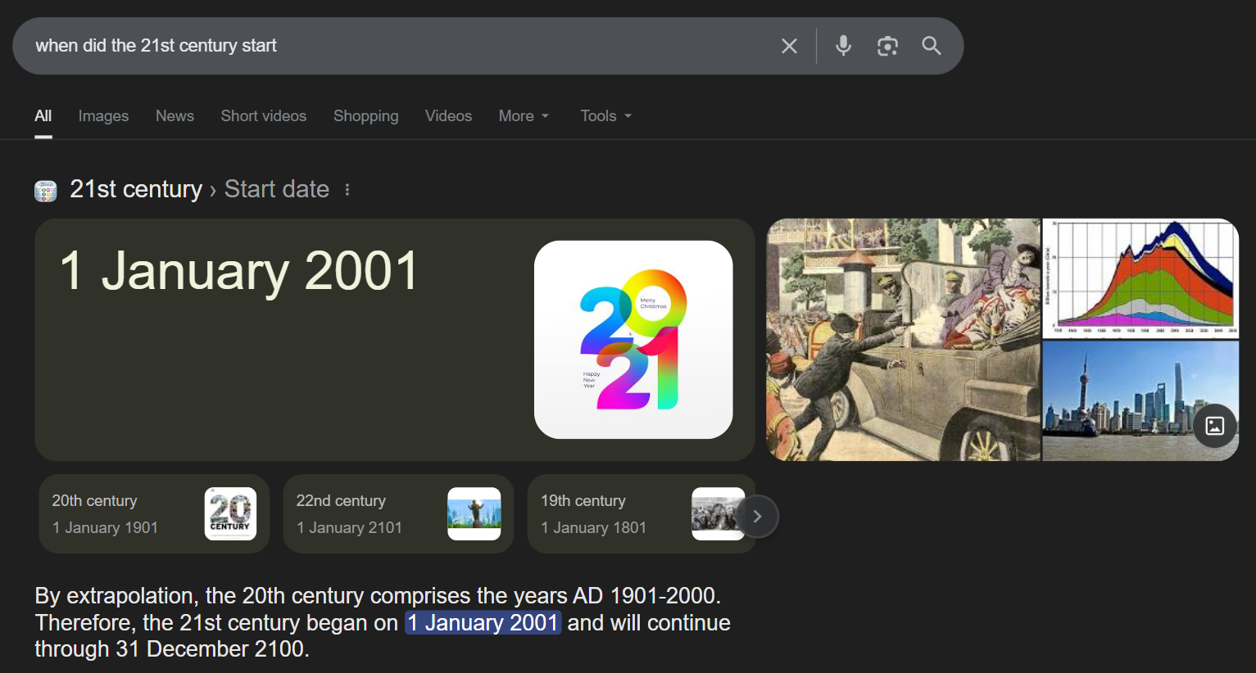Select the Videos tab
The image size is (1256, 673).
(448, 116)
